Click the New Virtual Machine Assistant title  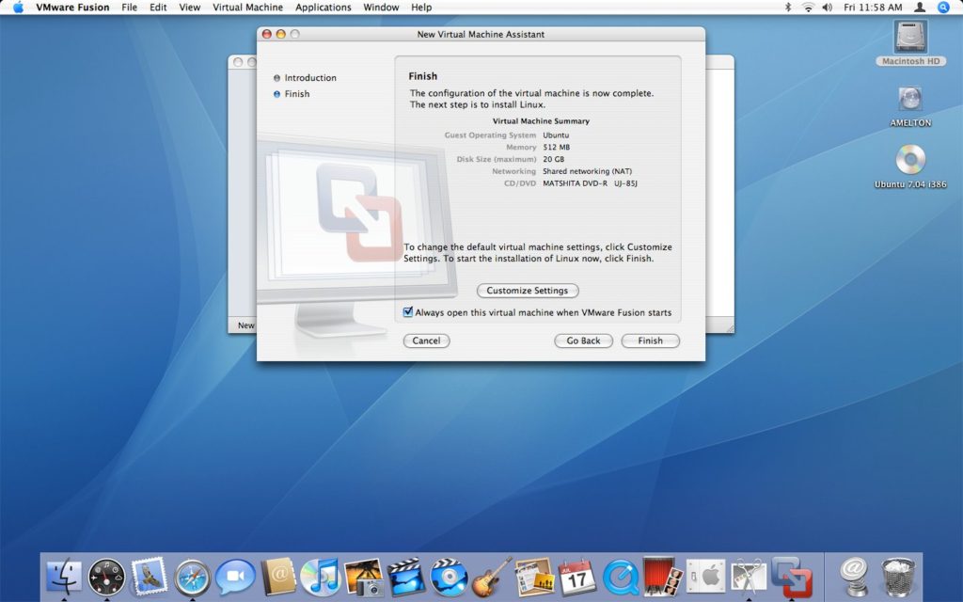click(x=481, y=35)
